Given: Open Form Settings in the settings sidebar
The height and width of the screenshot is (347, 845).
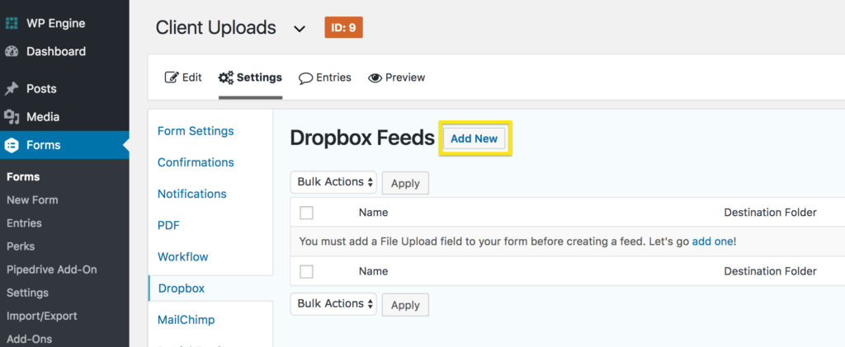Looking at the screenshot, I should tap(196, 131).
